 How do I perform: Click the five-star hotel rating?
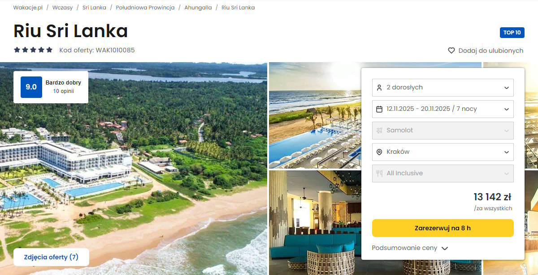point(33,50)
